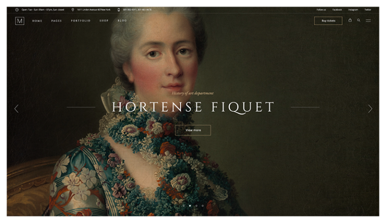Viewport: 386px width, 223px height.
Task: Open the search magnifier icon
Action: tap(358, 21)
